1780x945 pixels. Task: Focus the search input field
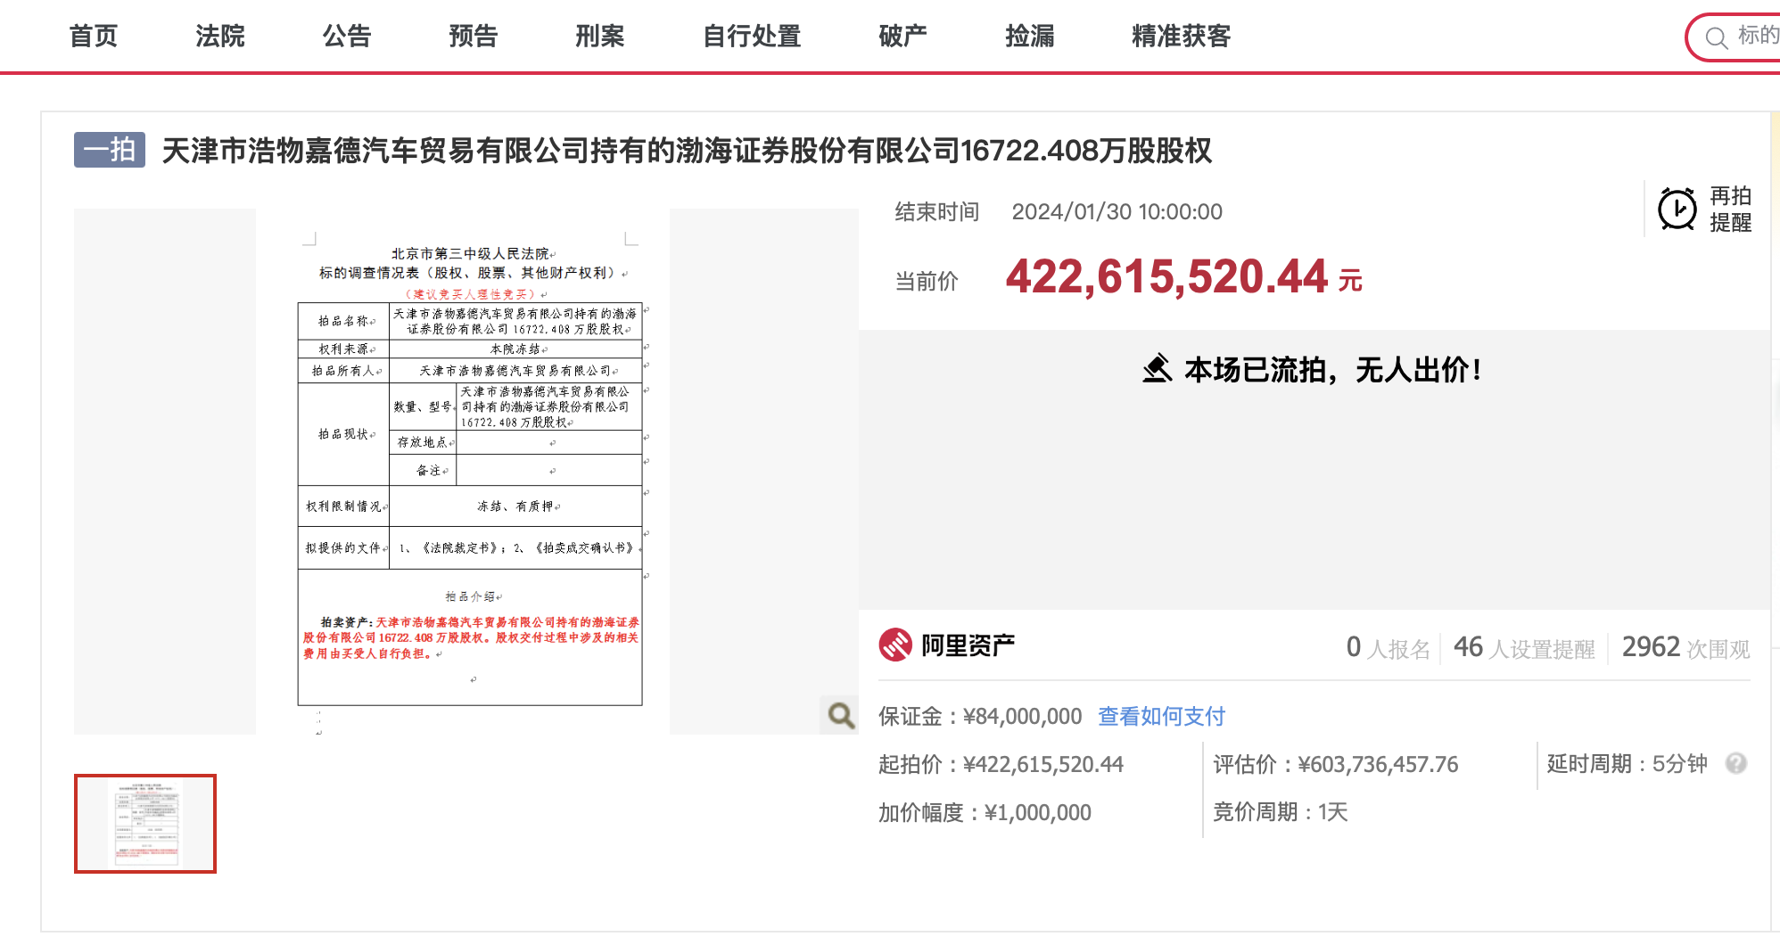point(1757,36)
